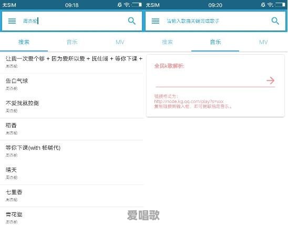Switch to 搜索 tab in right screen

(167, 42)
